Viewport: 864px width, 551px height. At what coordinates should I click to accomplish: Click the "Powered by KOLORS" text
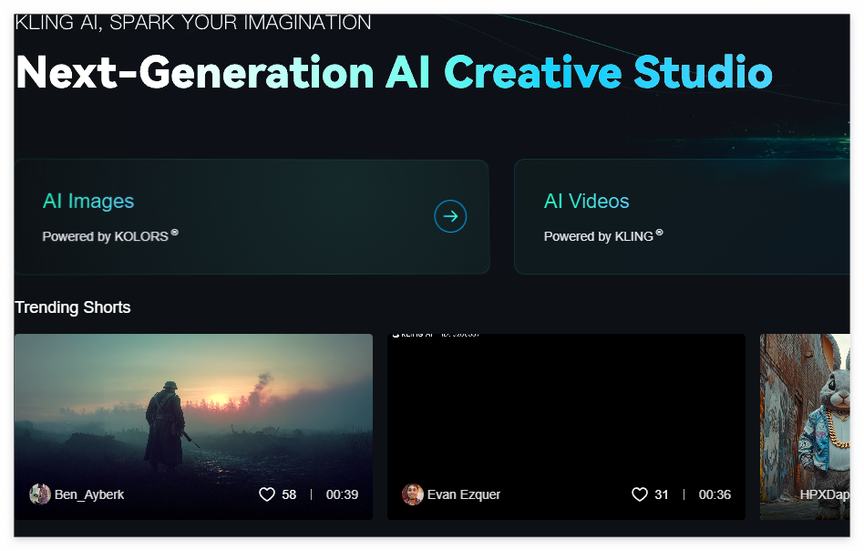tap(109, 235)
